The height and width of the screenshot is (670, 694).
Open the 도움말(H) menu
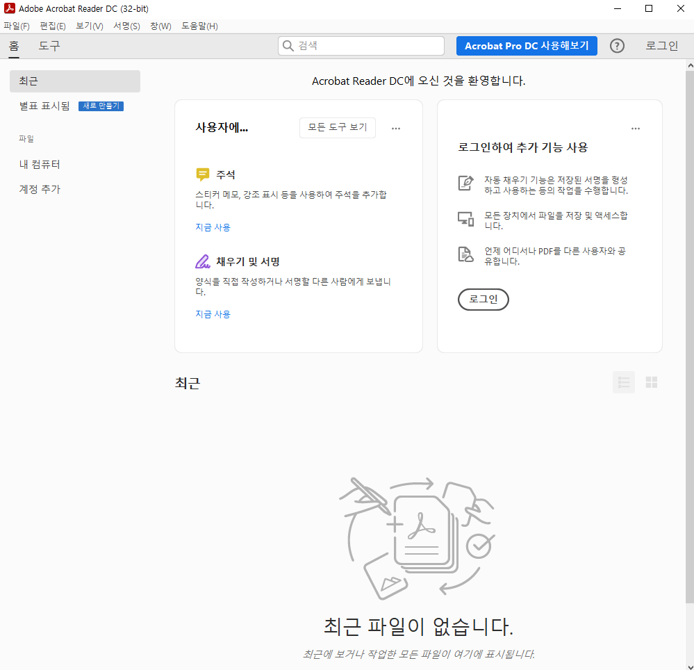click(199, 26)
